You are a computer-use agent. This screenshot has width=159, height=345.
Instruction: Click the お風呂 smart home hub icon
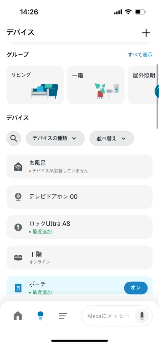point(18,166)
